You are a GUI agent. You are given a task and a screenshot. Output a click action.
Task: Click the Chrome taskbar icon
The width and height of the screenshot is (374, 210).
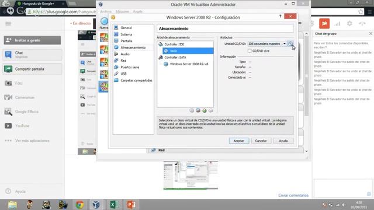(79, 205)
